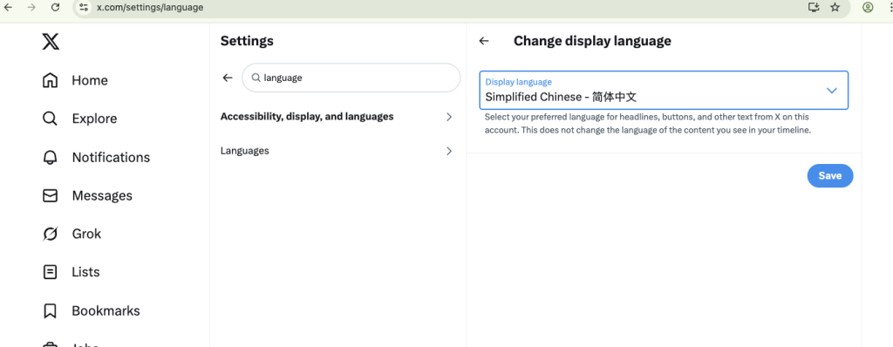Click site information icon in address bar
The image size is (893, 347).
pos(84,7)
